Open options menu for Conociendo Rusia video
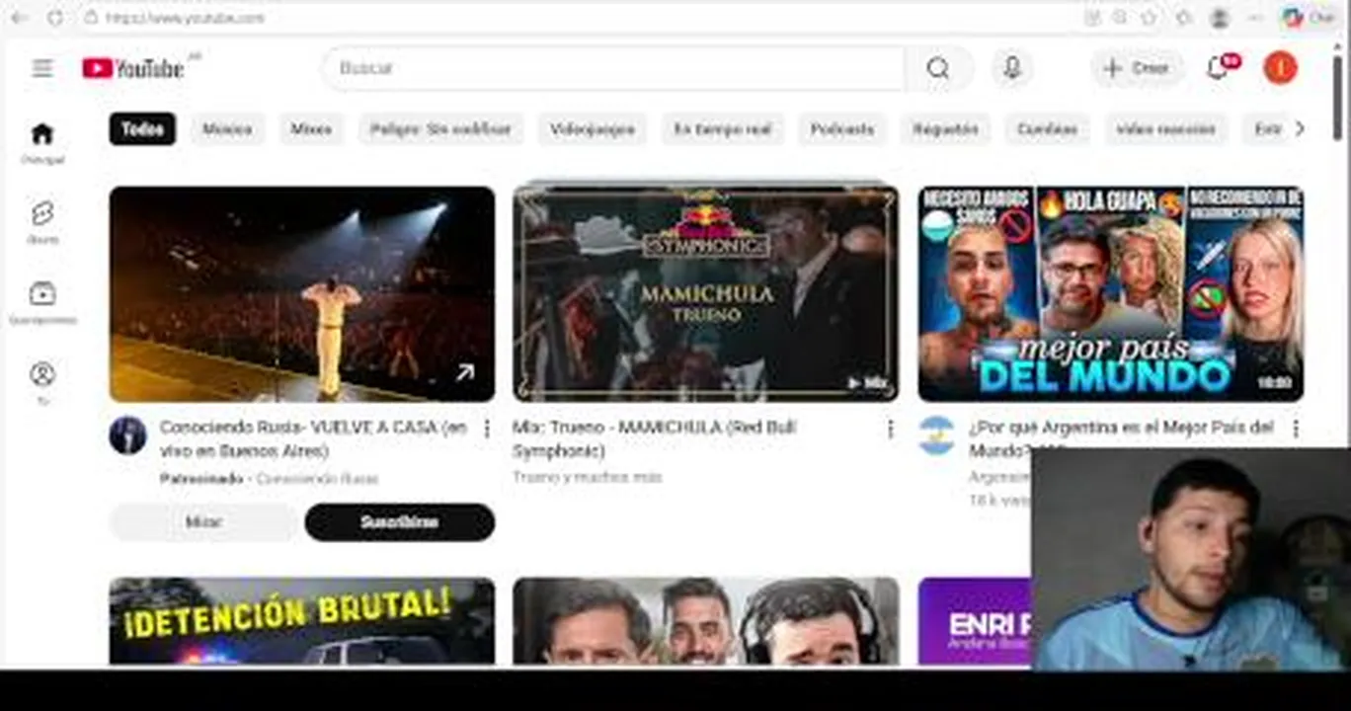Screen dimensions: 1351x711 pyautogui.click(x=486, y=429)
